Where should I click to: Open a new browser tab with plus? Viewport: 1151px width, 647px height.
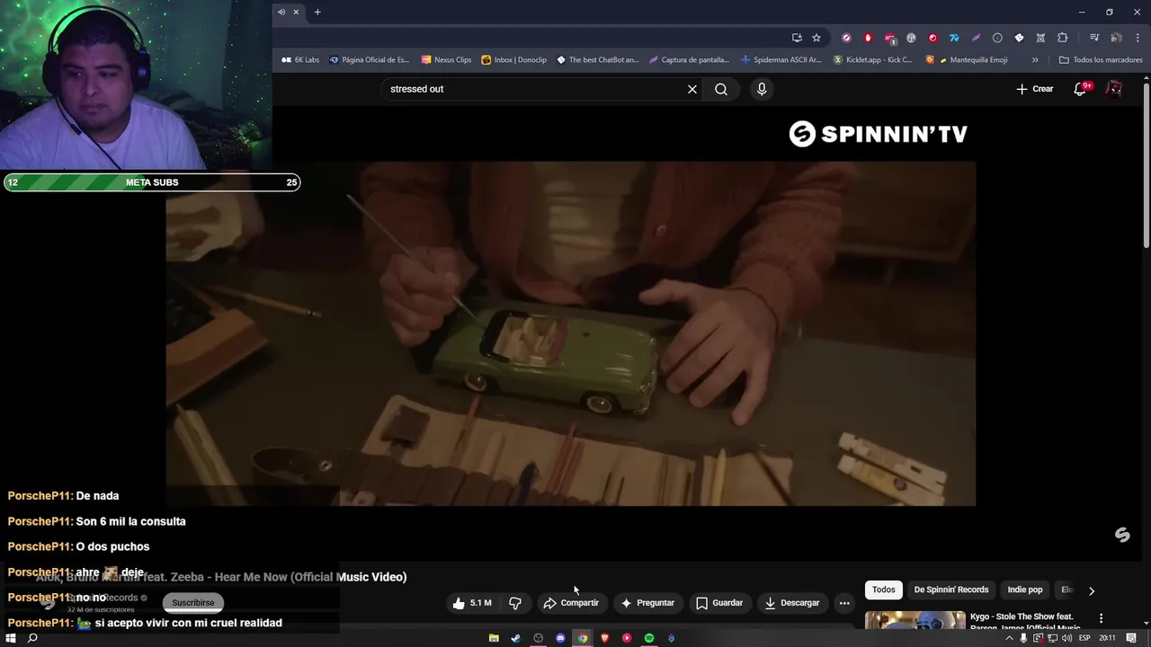click(317, 12)
